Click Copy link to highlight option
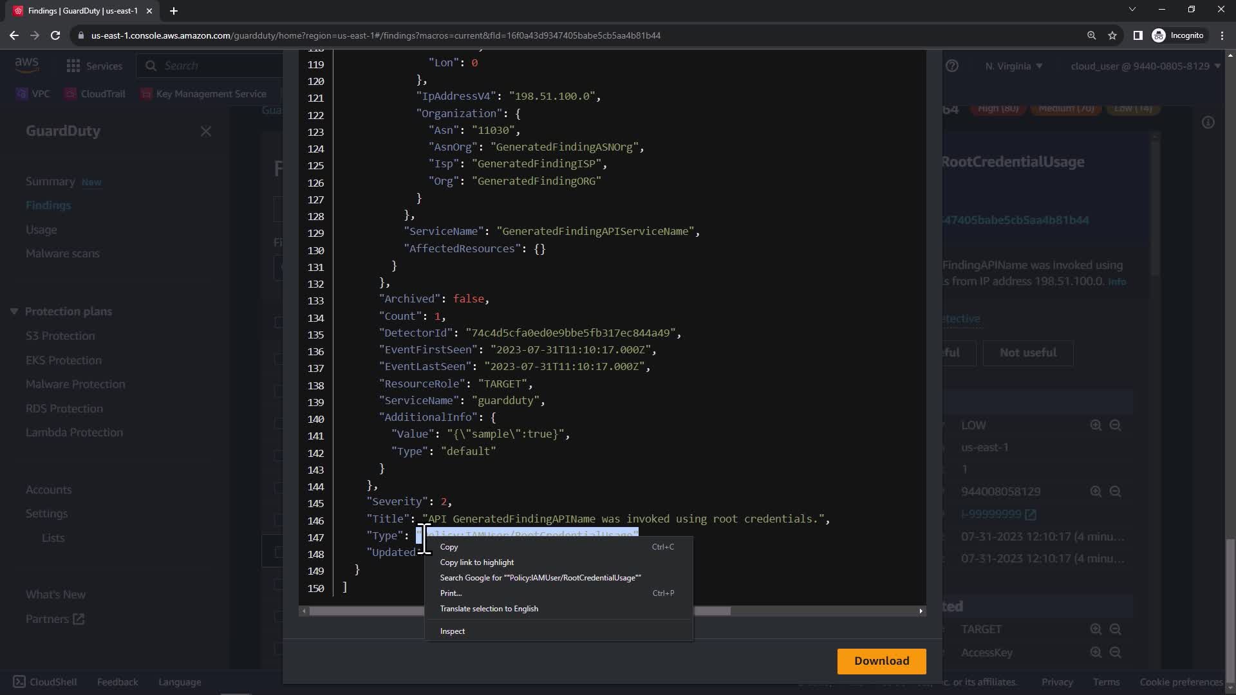This screenshot has height=695, width=1236. [x=477, y=562]
